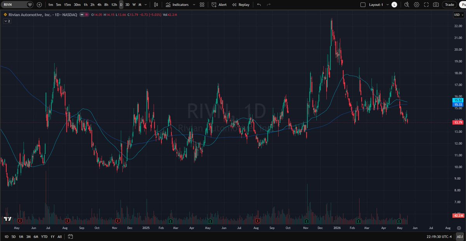Click the earnings E marker near Nov 2024
Screen dimensions: 466x241
click(117, 221)
